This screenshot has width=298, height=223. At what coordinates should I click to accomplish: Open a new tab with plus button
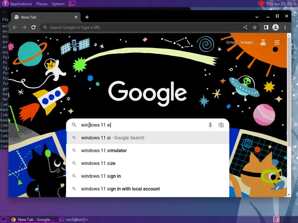point(87,17)
